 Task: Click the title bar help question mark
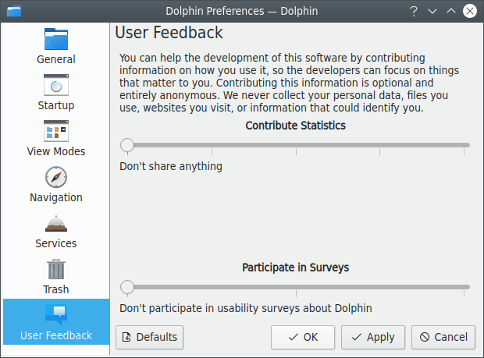tap(413, 11)
